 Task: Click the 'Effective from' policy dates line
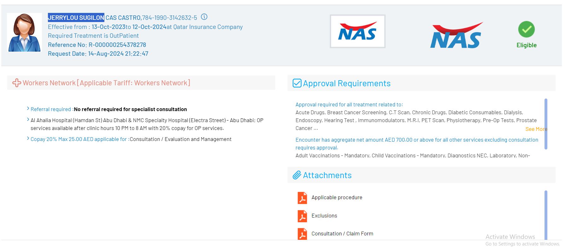(145, 27)
